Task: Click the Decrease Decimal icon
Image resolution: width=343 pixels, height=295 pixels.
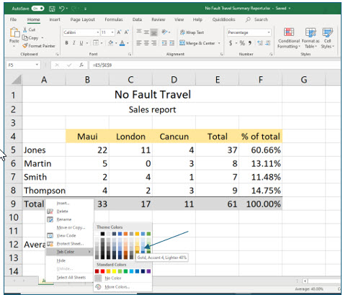Action: coord(267,43)
